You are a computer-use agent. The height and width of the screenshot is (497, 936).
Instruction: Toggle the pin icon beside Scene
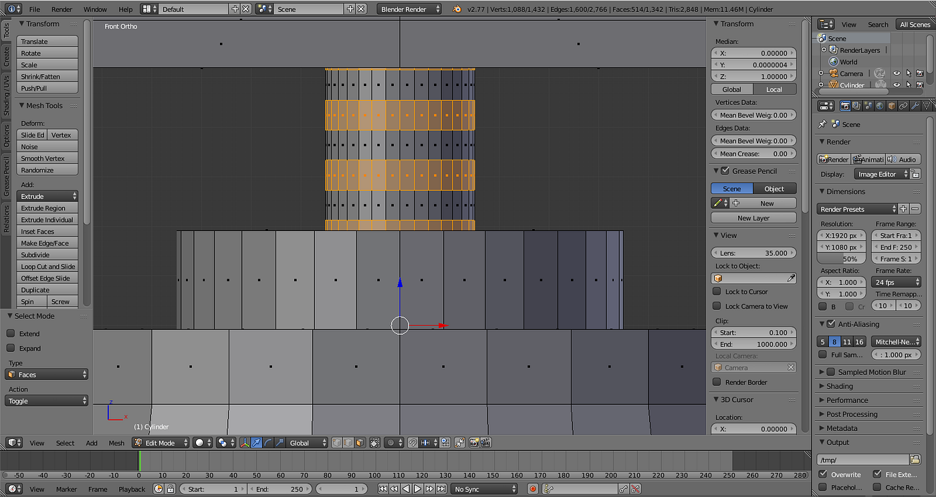click(x=822, y=124)
